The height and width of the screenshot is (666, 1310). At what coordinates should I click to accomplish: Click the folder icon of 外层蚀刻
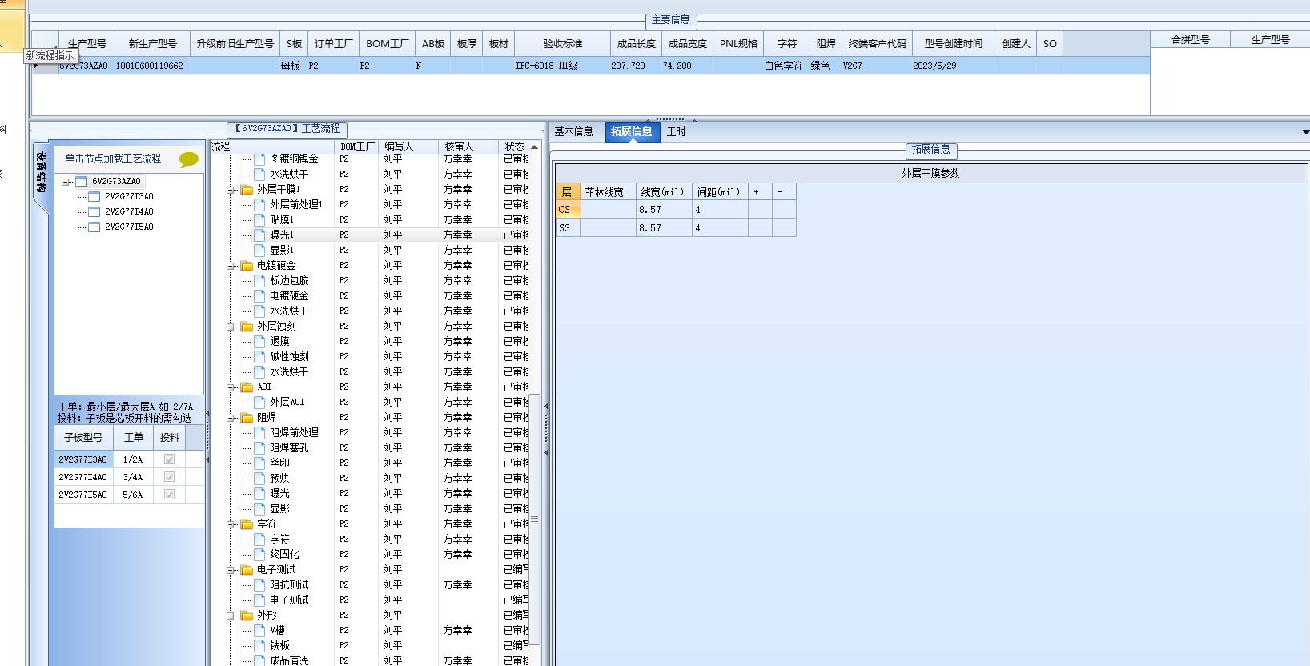click(247, 327)
